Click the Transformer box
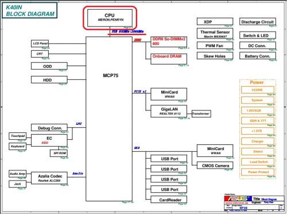Image resolution: width=287 pixels, height=214 pixels. (201, 113)
